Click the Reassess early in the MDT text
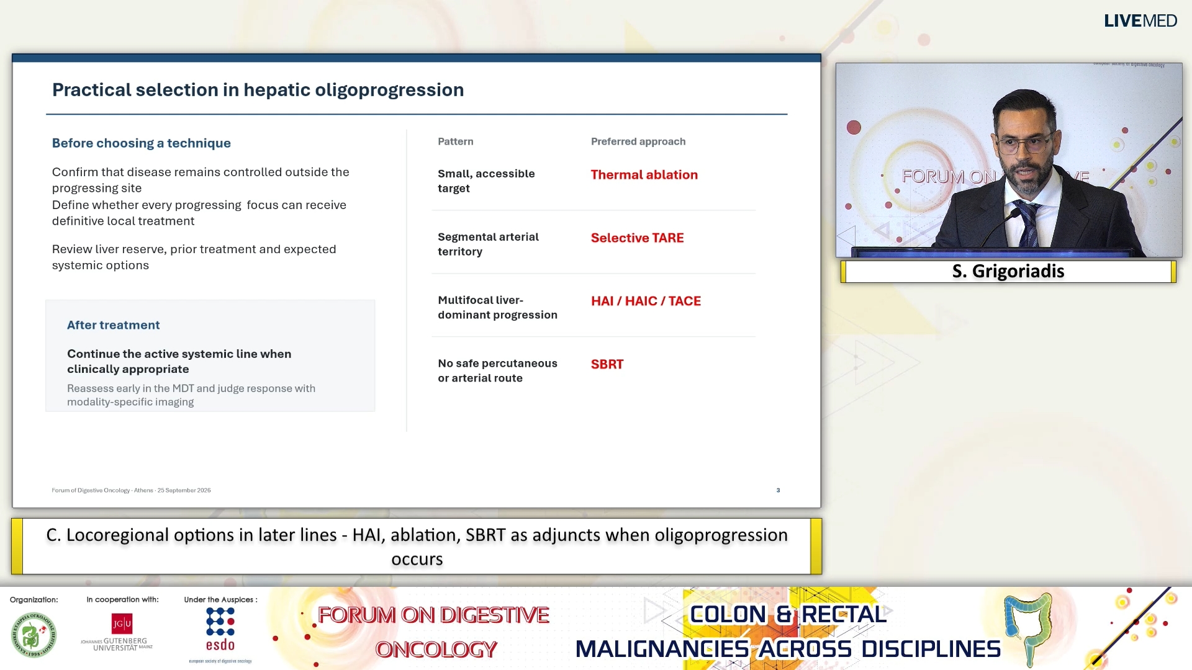Image resolution: width=1192 pixels, height=670 pixels. click(x=191, y=395)
